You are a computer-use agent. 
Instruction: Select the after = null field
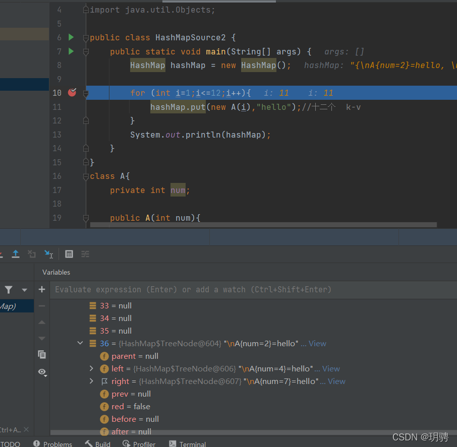tap(132, 431)
